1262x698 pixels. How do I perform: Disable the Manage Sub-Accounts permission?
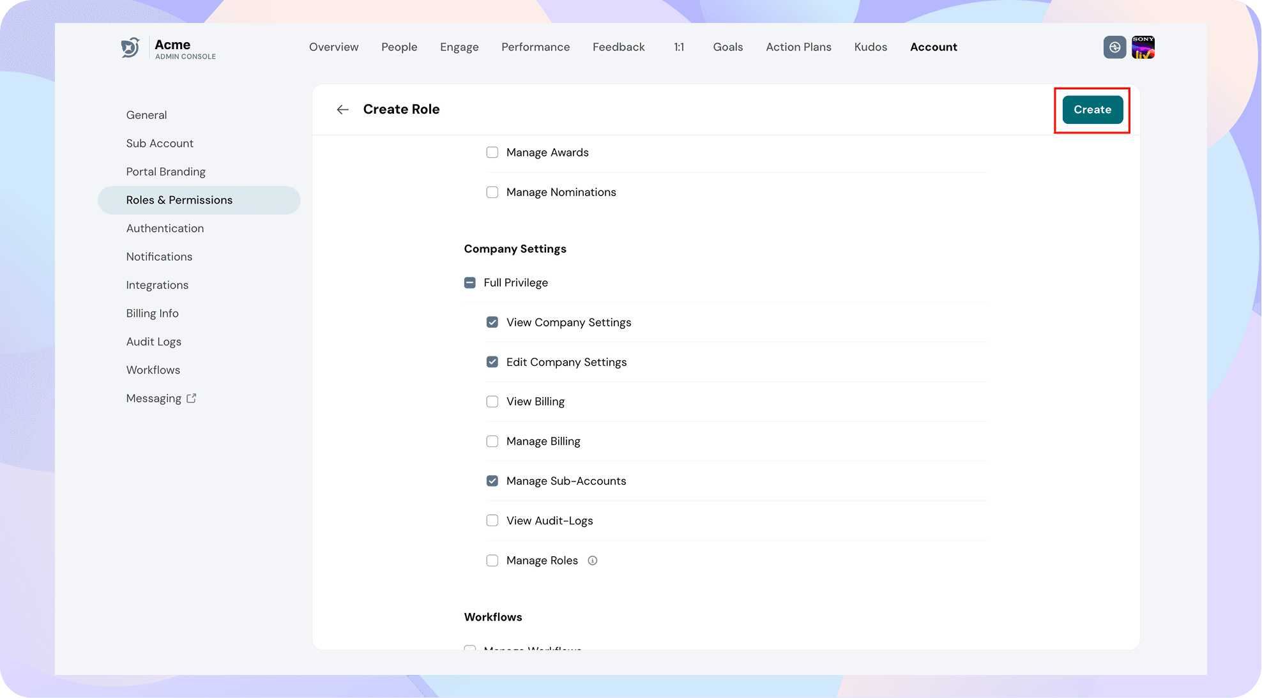(492, 481)
